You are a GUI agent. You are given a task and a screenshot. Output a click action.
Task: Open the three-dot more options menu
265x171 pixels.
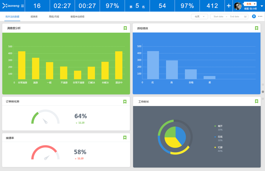point(260,16)
